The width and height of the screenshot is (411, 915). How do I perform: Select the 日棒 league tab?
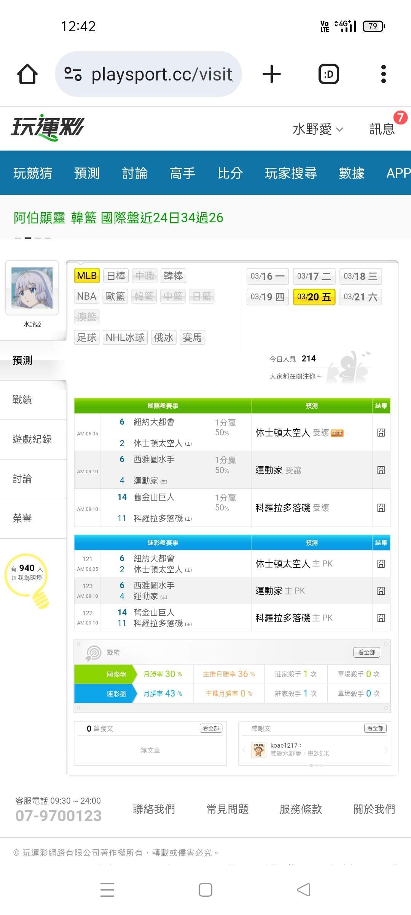(116, 276)
